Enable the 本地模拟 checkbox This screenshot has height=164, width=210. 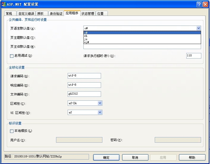pos(12,131)
